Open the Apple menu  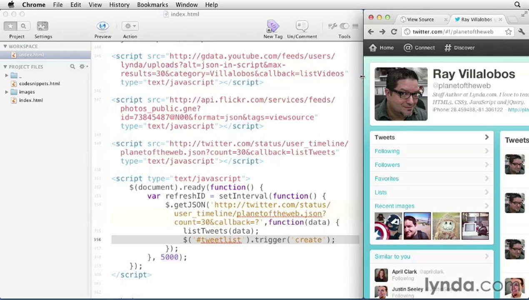(x=11, y=5)
